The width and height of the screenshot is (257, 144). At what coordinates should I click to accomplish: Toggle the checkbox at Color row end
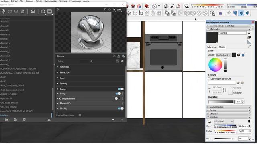point(122,61)
